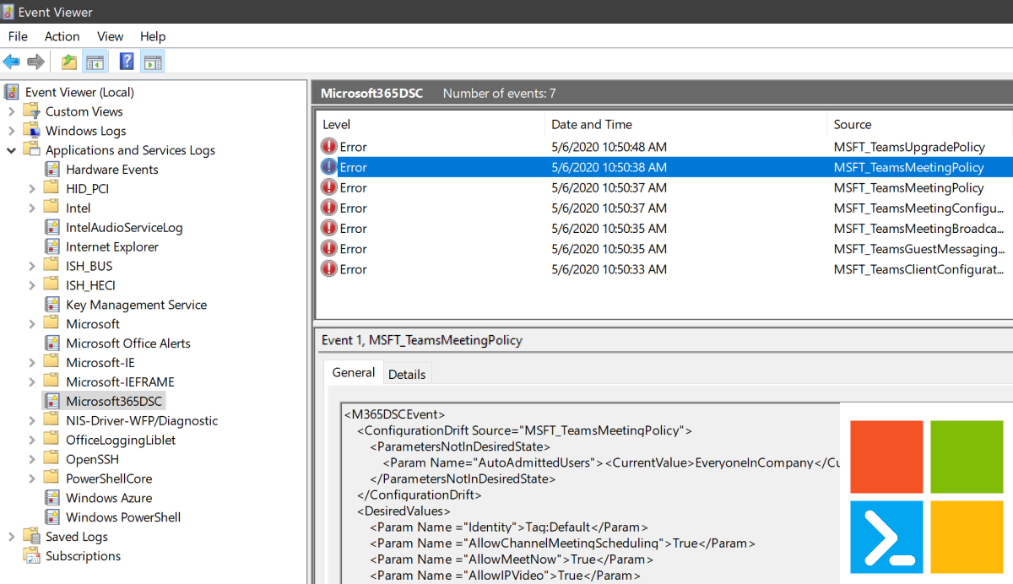Collapse Applications and Services Logs node
Image resolution: width=1013 pixels, height=584 pixels.
point(11,150)
